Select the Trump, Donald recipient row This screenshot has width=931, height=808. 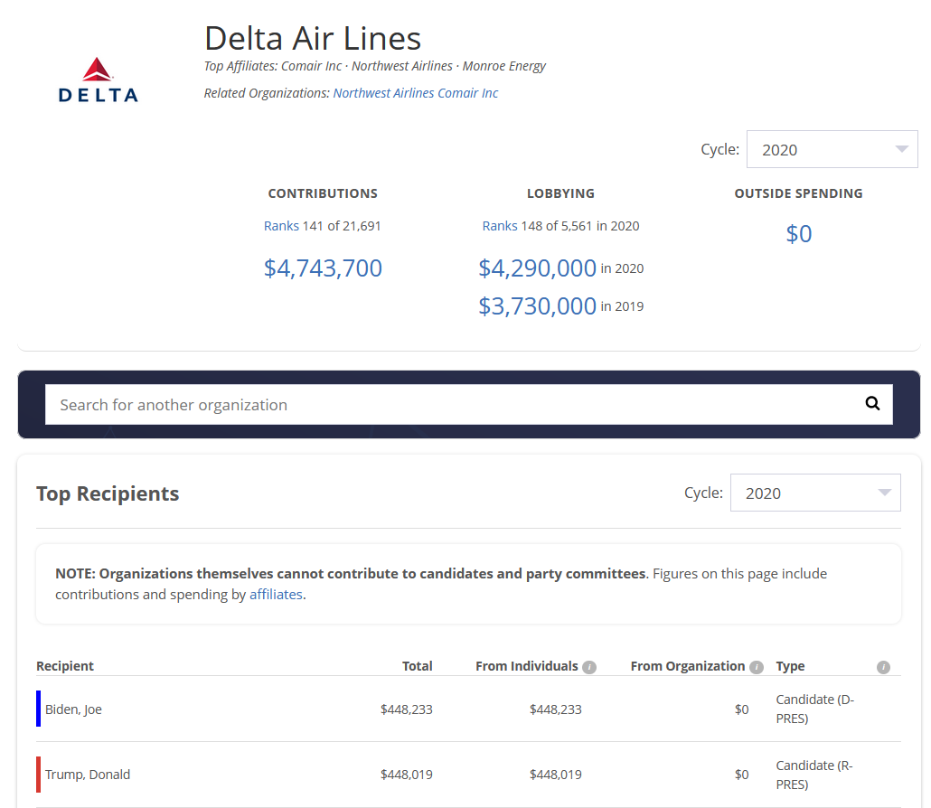click(468, 775)
